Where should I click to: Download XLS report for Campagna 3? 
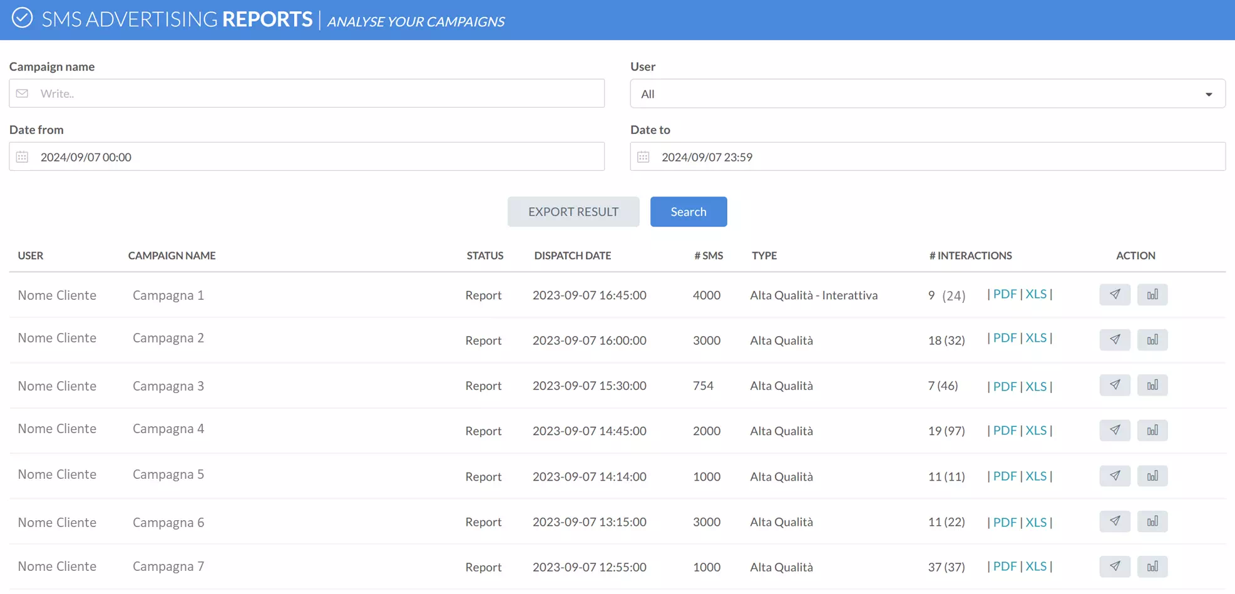1036,386
